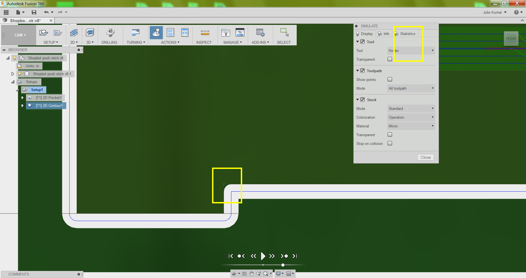Click the Close button in Simulate panel
Viewport: 526px width, 278px height.
(x=426, y=157)
